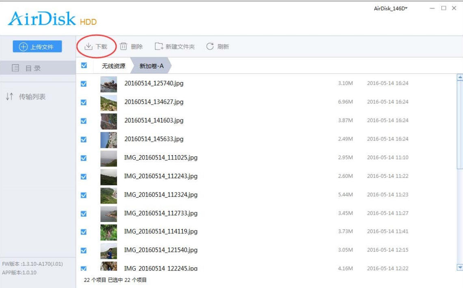463x288 pixels.
Task: Toggle the select-all checkbox in breadcrumb bar
Action: [x=84, y=66]
